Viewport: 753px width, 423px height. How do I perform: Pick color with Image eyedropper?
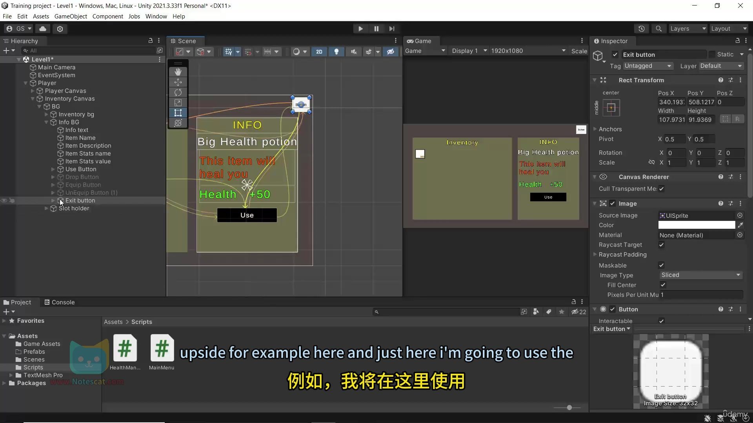[x=740, y=225]
